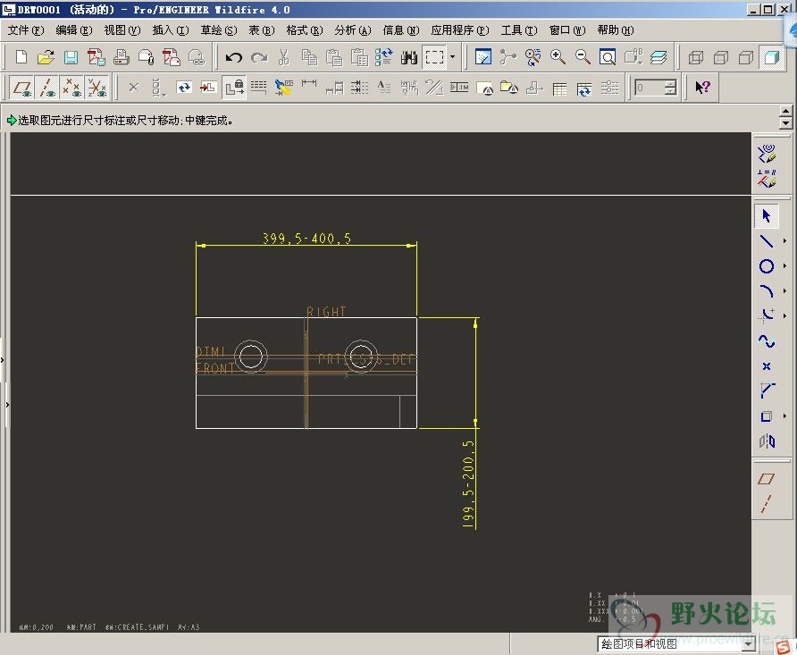This screenshot has height=655, width=797.
Task: Choose the spline sketch tool
Action: (x=767, y=341)
